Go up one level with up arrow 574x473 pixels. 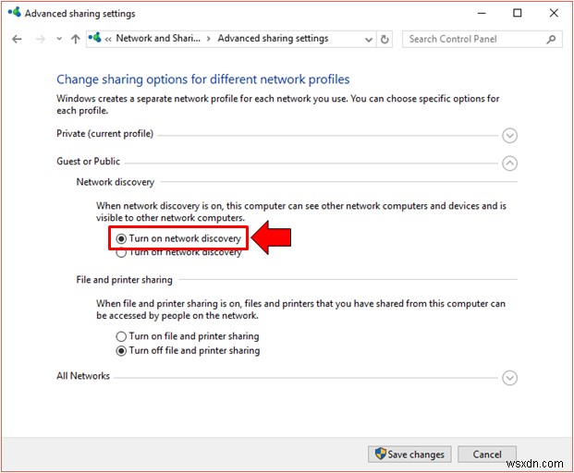76,39
